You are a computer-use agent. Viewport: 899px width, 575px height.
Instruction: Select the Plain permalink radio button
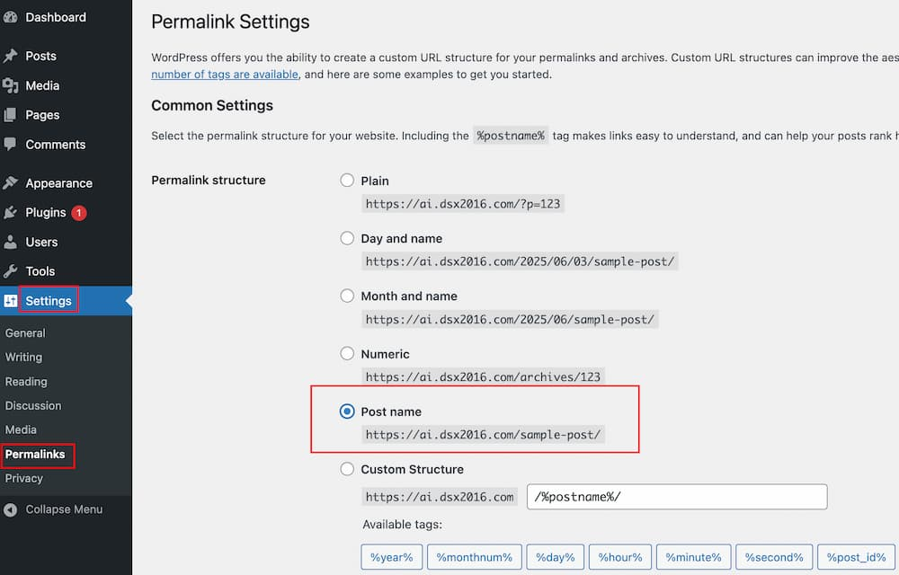pyautogui.click(x=347, y=181)
